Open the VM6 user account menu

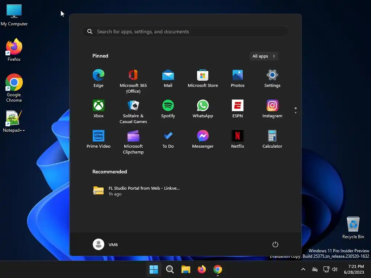pos(105,244)
